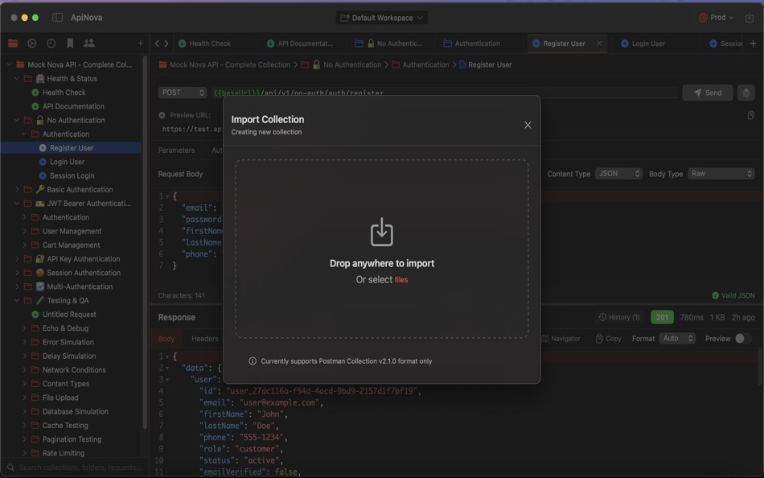
Task: Switch to the API Documentat... tab
Action: 300,43
